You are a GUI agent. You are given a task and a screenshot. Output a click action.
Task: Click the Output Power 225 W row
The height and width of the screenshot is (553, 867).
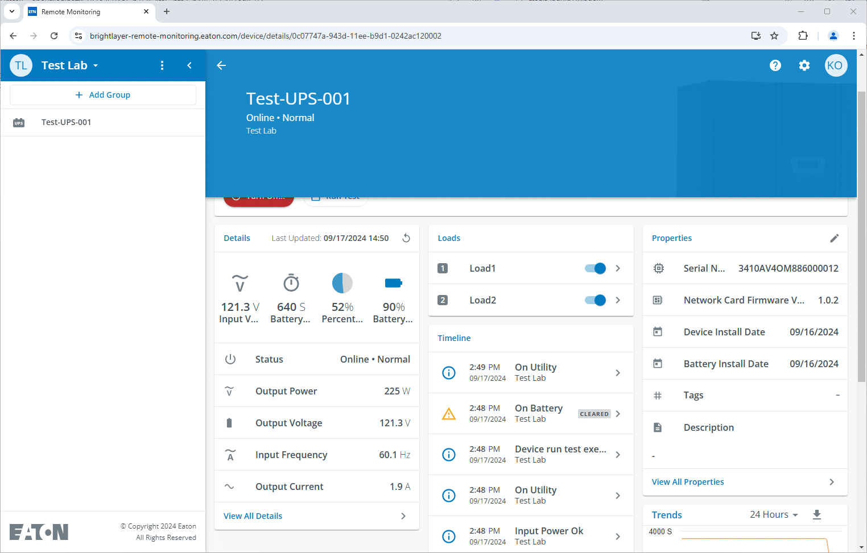tap(317, 391)
